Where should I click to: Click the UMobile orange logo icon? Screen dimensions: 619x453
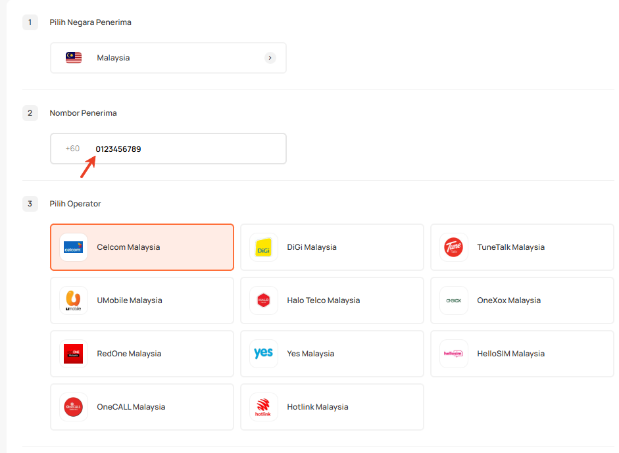73,301
